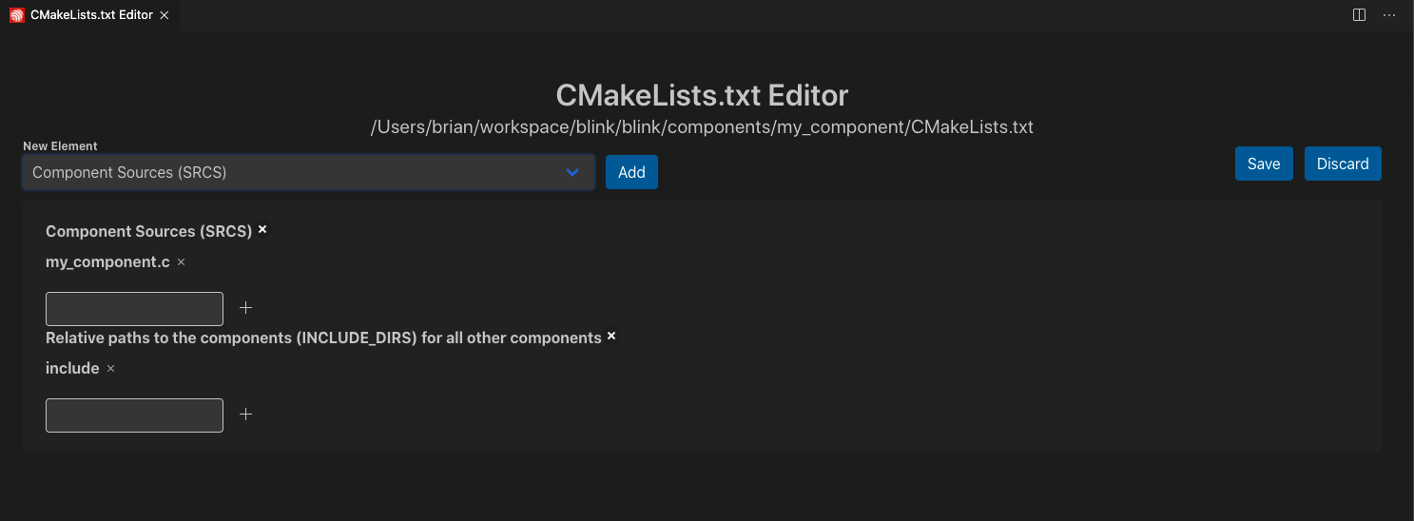Click the plus icon beside the SRCS input
Viewport: 1414px width, 521px height.
pos(245,308)
